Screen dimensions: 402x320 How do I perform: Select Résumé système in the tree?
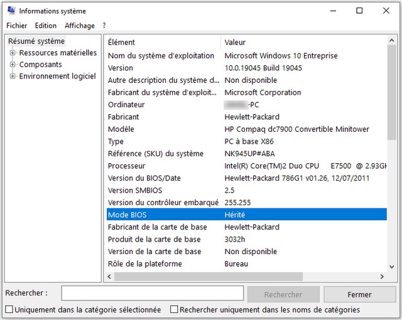click(36, 41)
